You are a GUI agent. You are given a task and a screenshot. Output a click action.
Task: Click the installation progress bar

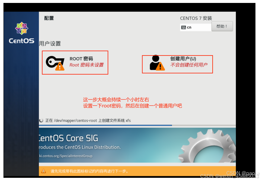(x=137, y=125)
